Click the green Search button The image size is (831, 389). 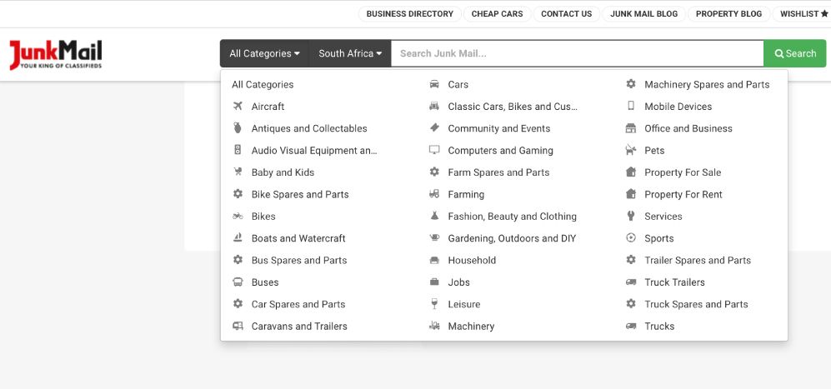coord(794,53)
